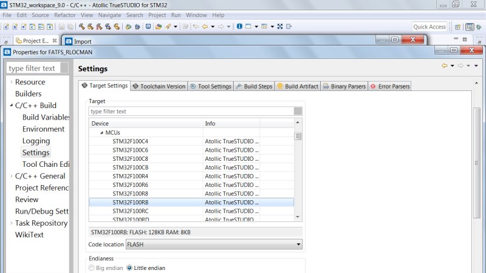Open the Code location FLASH dropdown
The height and width of the screenshot is (273, 486).
click(x=214, y=244)
